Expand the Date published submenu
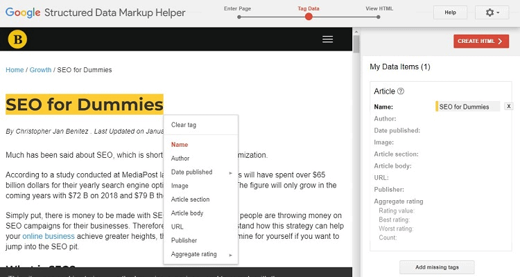 pos(200,172)
